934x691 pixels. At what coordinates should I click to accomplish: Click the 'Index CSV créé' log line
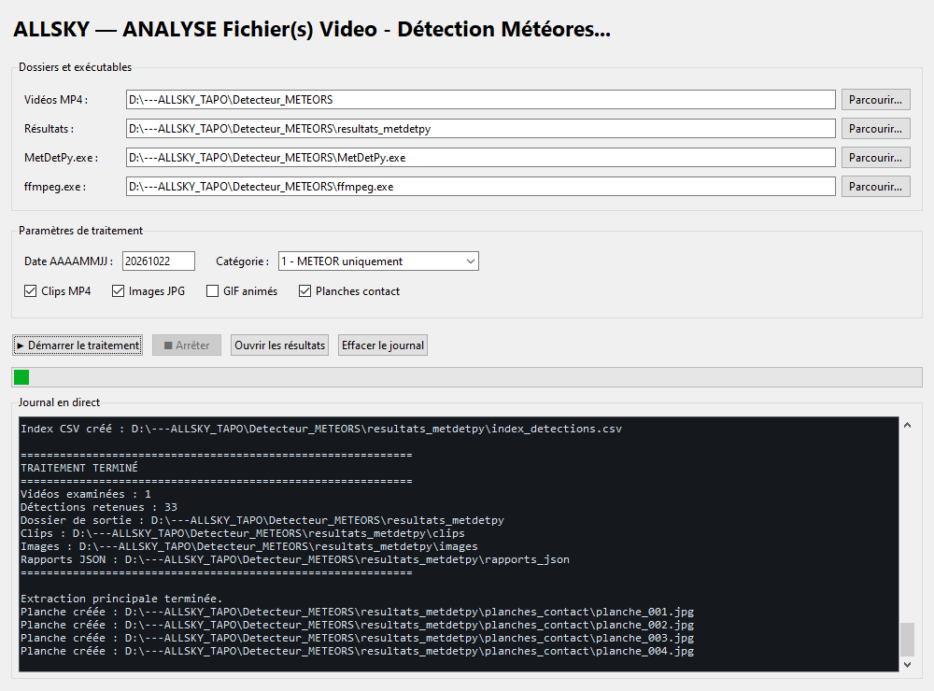(x=321, y=429)
